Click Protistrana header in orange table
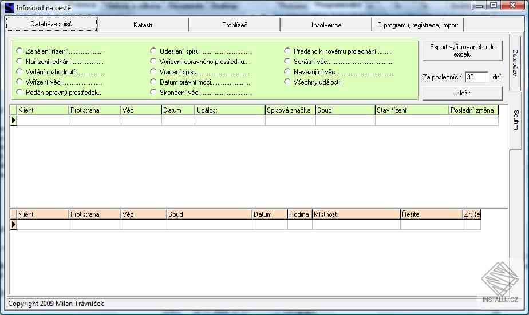The height and width of the screenshot is (315, 529). (95, 214)
